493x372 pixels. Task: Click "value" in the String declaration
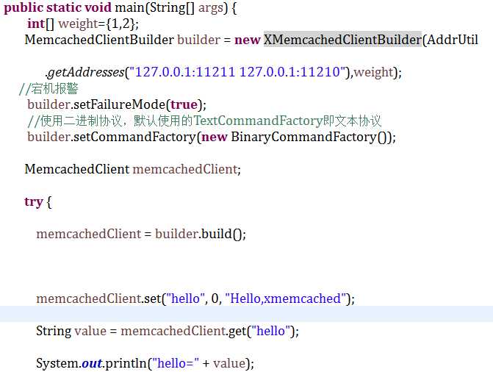point(90,332)
